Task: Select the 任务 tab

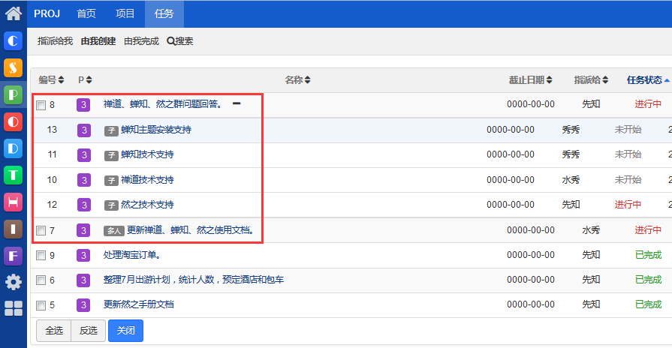Action: pos(164,13)
